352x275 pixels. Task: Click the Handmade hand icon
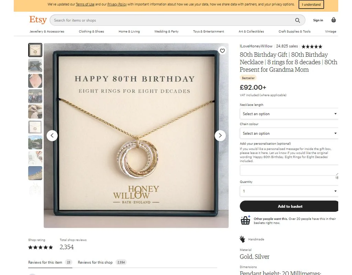point(242,239)
